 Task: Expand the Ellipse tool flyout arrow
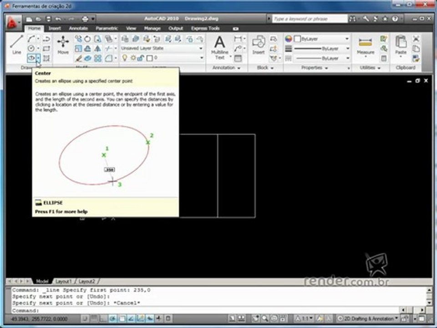[38, 58]
